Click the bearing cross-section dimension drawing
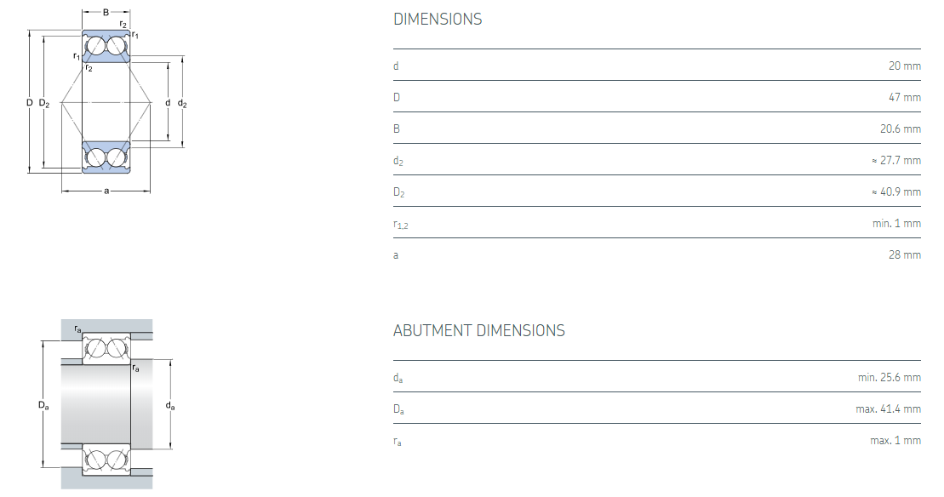Image resolution: width=944 pixels, height=497 pixels. point(106,102)
